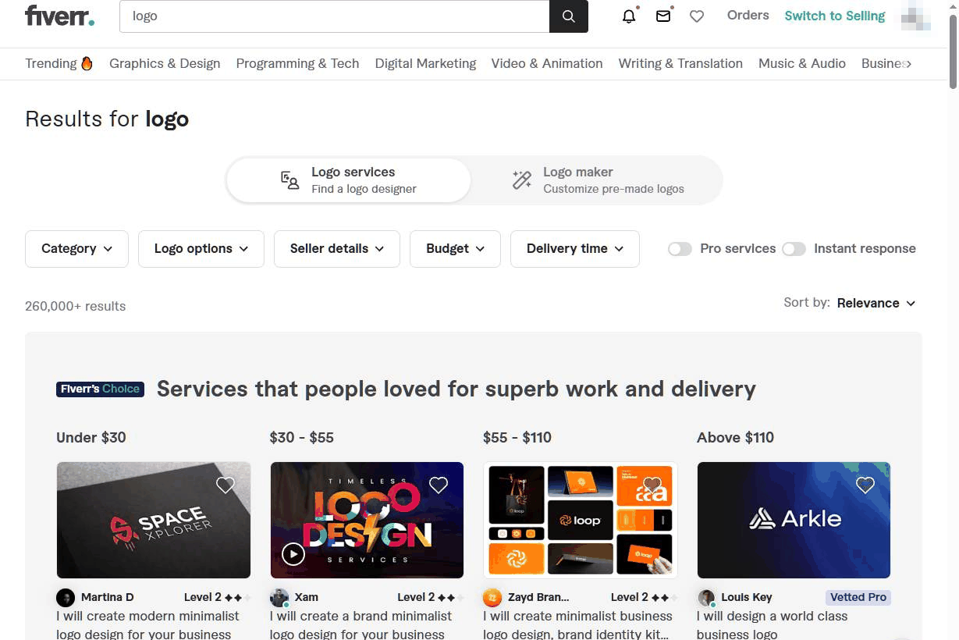Expand the Delivery time dropdown
This screenshot has height=640, width=959.
pos(575,249)
